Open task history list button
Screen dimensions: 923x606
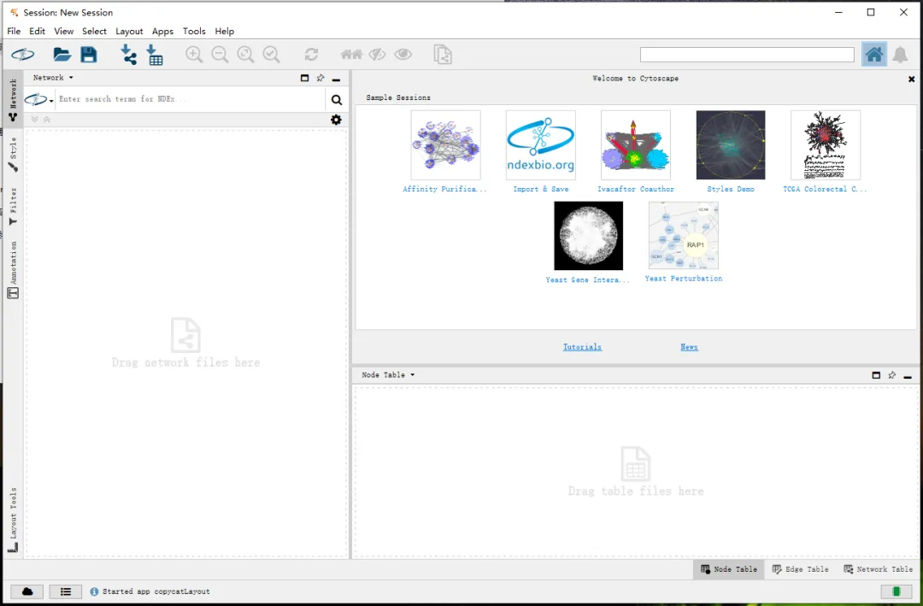(x=65, y=591)
